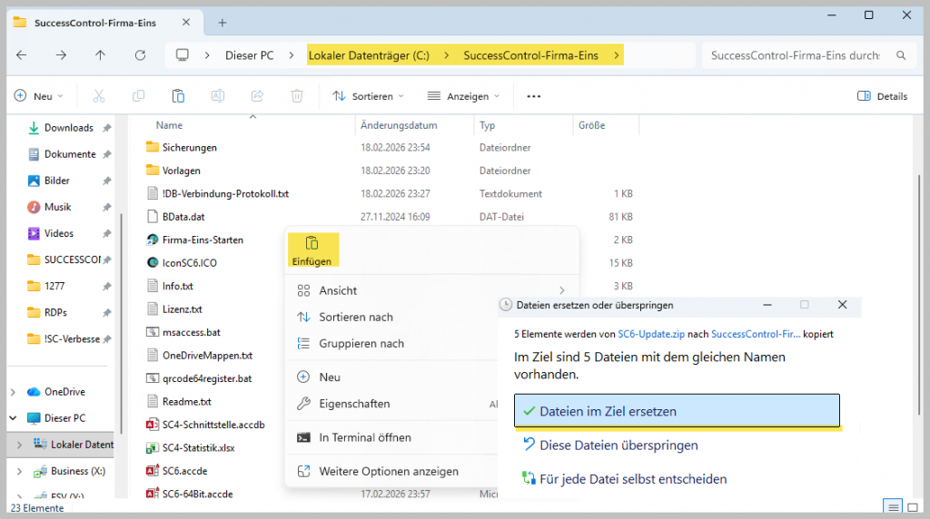Open the Sicherungen folder
This screenshot has width=930, height=519.
pyautogui.click(x=189, y=147)
